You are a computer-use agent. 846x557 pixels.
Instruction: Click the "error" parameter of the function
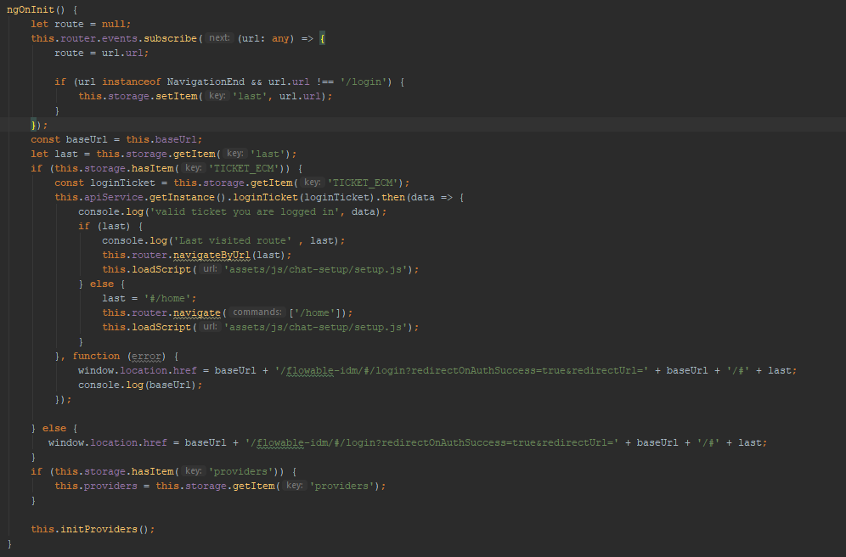146,357
